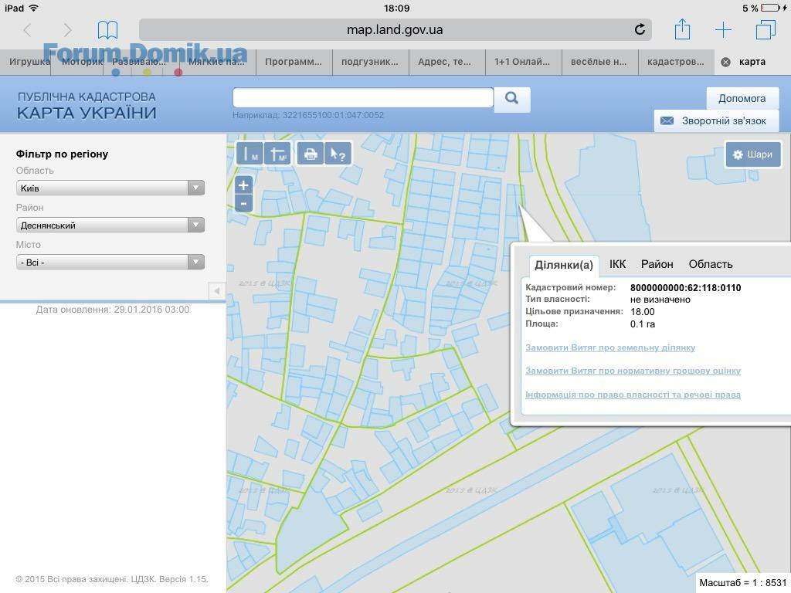Click the Масштаб = 1 : 8531 scale label
Image resolution: width=791 pixels, height=593 pixels.
coord(742,583)
